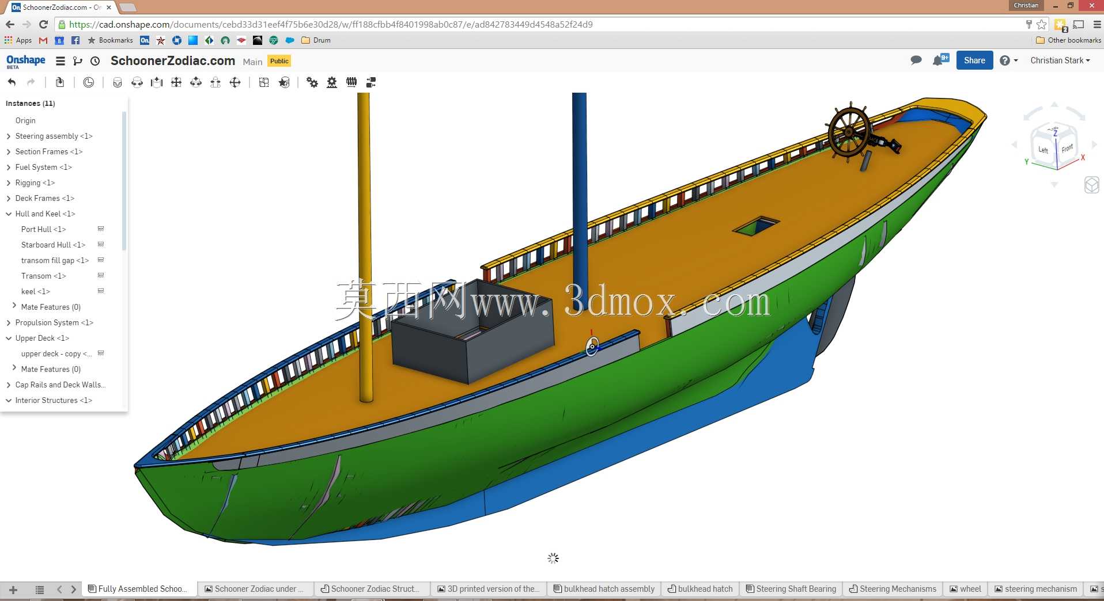
Task: Go to next tab with right arrow
Action: [73, 589]
